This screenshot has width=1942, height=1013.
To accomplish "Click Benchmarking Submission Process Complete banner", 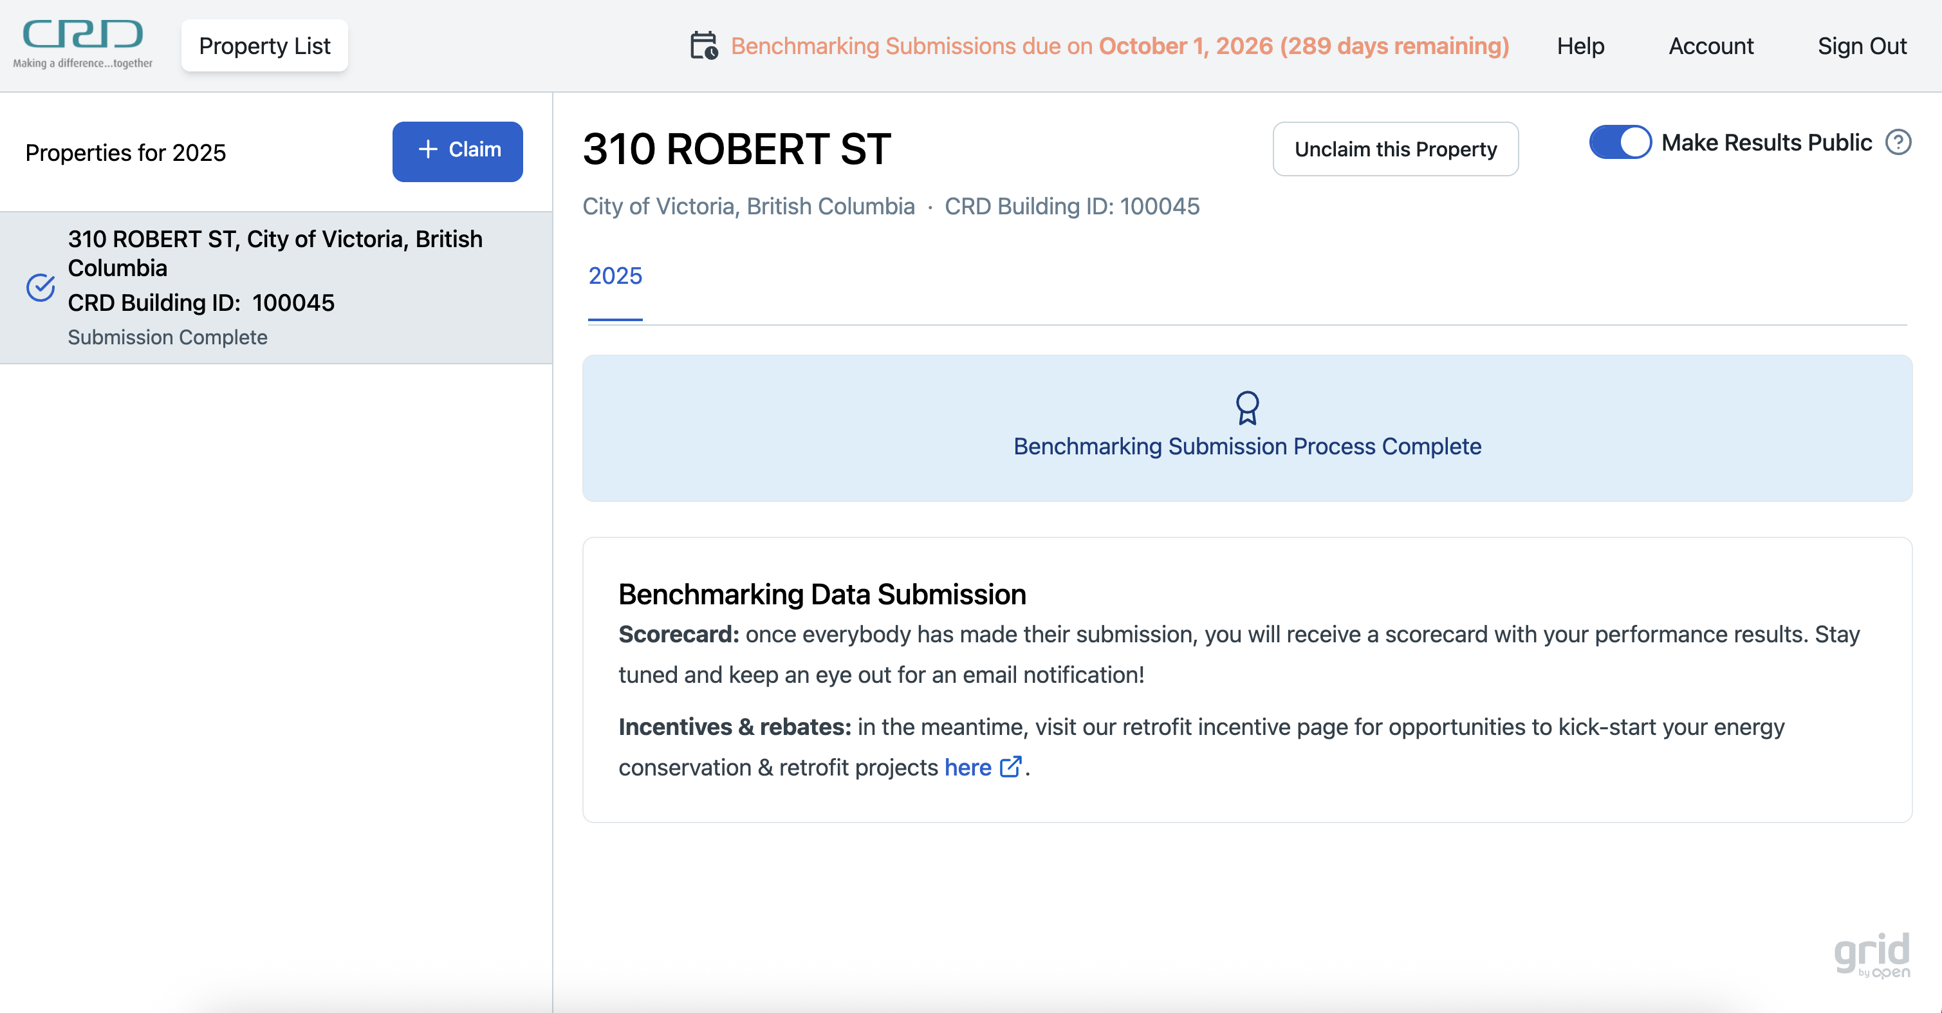I will click(x=1247, y=446).
